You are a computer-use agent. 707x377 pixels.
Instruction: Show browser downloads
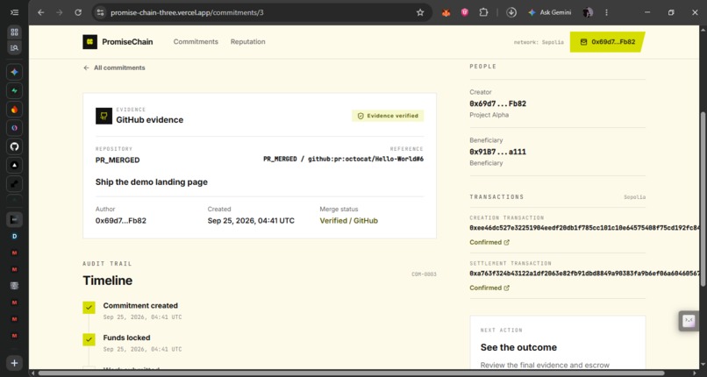pyautogui.click(x=511, y=12)
